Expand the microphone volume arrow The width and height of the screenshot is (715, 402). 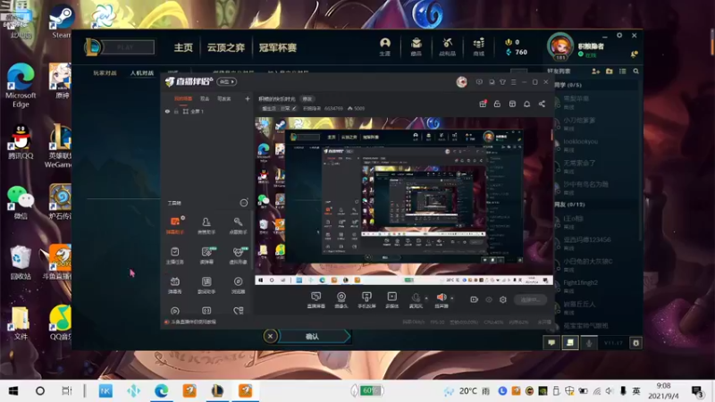(426, 298)
